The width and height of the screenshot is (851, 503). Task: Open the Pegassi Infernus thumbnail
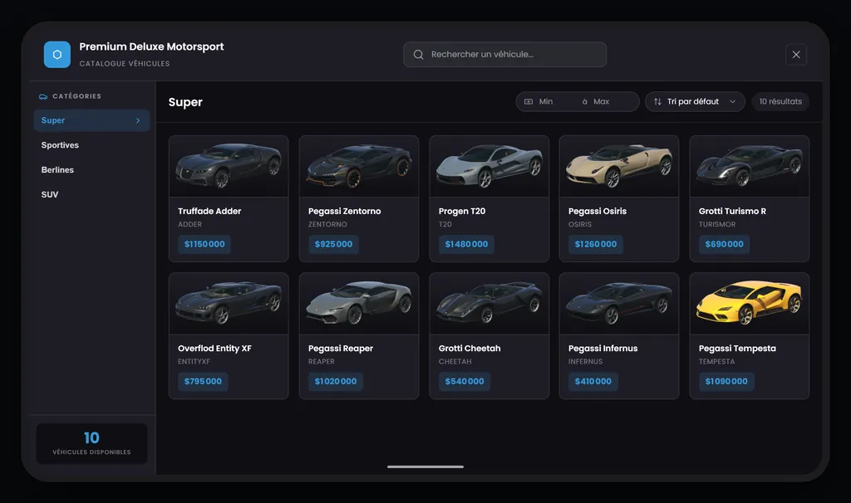618,304
